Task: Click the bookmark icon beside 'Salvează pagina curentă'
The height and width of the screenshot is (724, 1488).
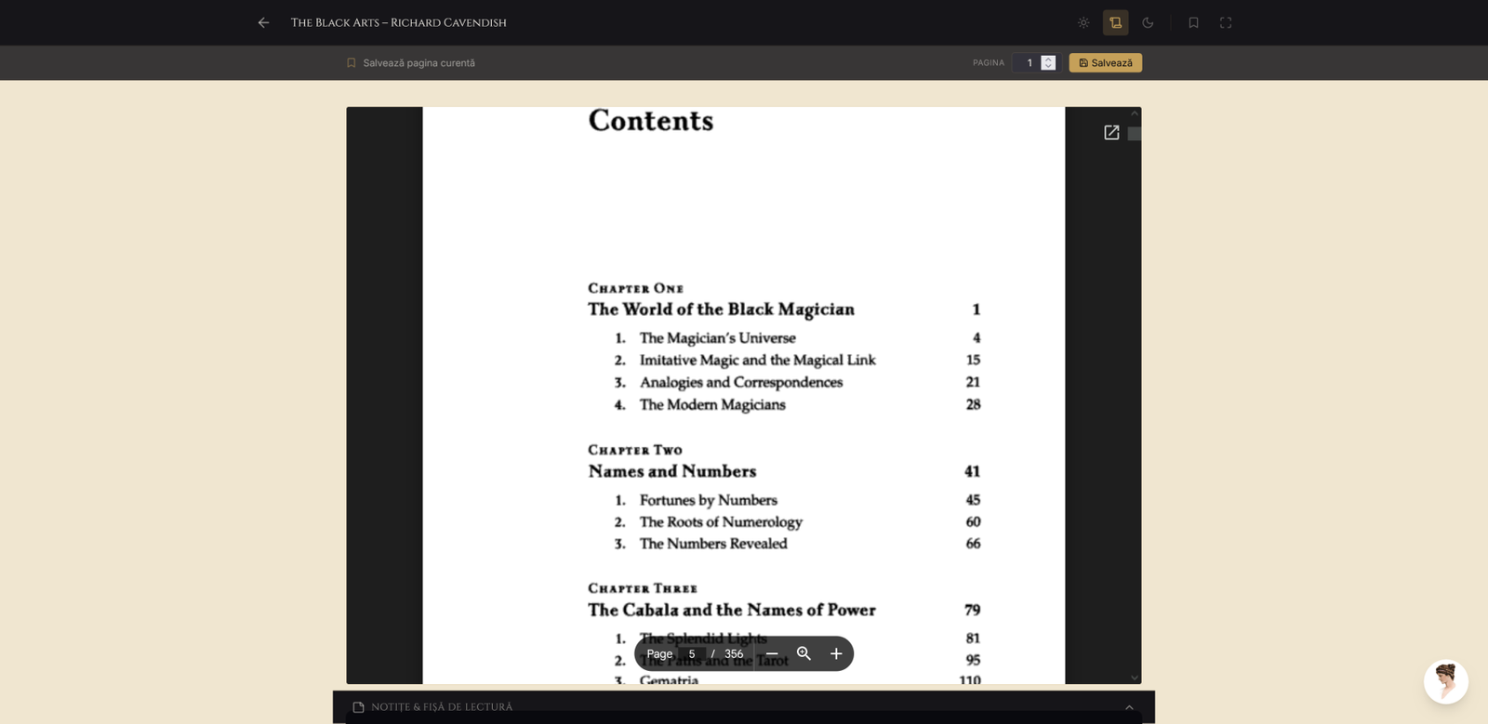Action: [352, 63]
